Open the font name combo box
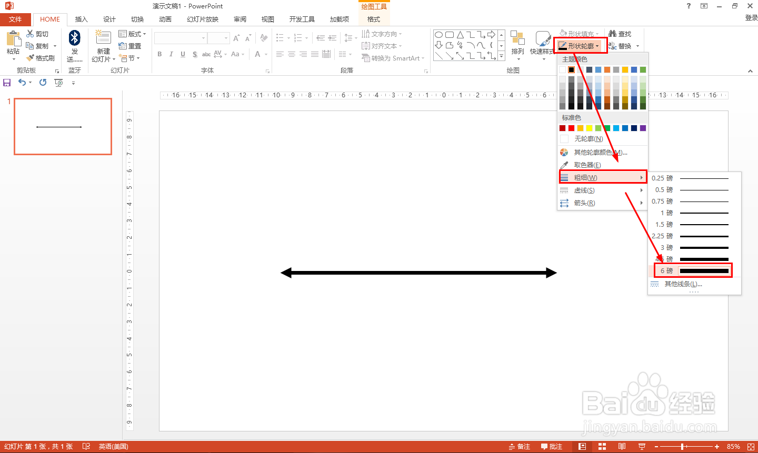This screenshot has height=453, width=758. [180, 38]
